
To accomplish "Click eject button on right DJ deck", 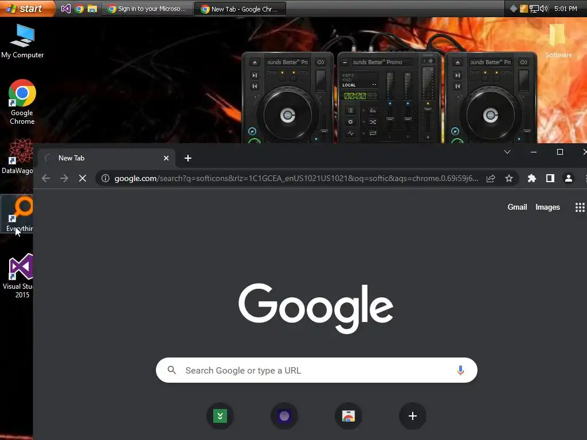I will pyautogui.click(x=457, y=62).
